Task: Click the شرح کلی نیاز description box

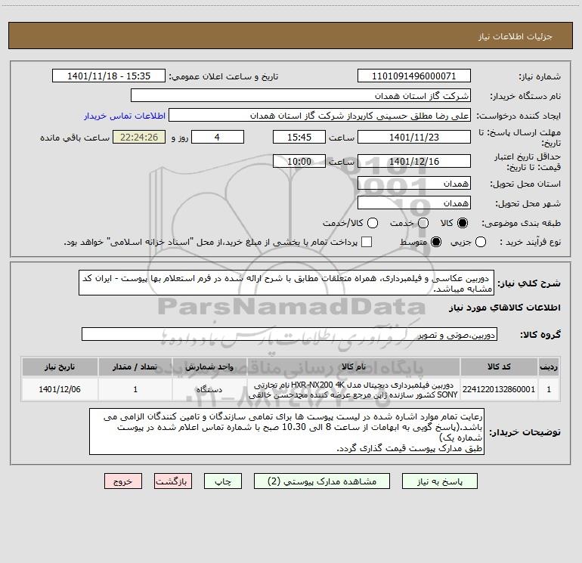Action: pyautogui.click(x=286, y=283)
